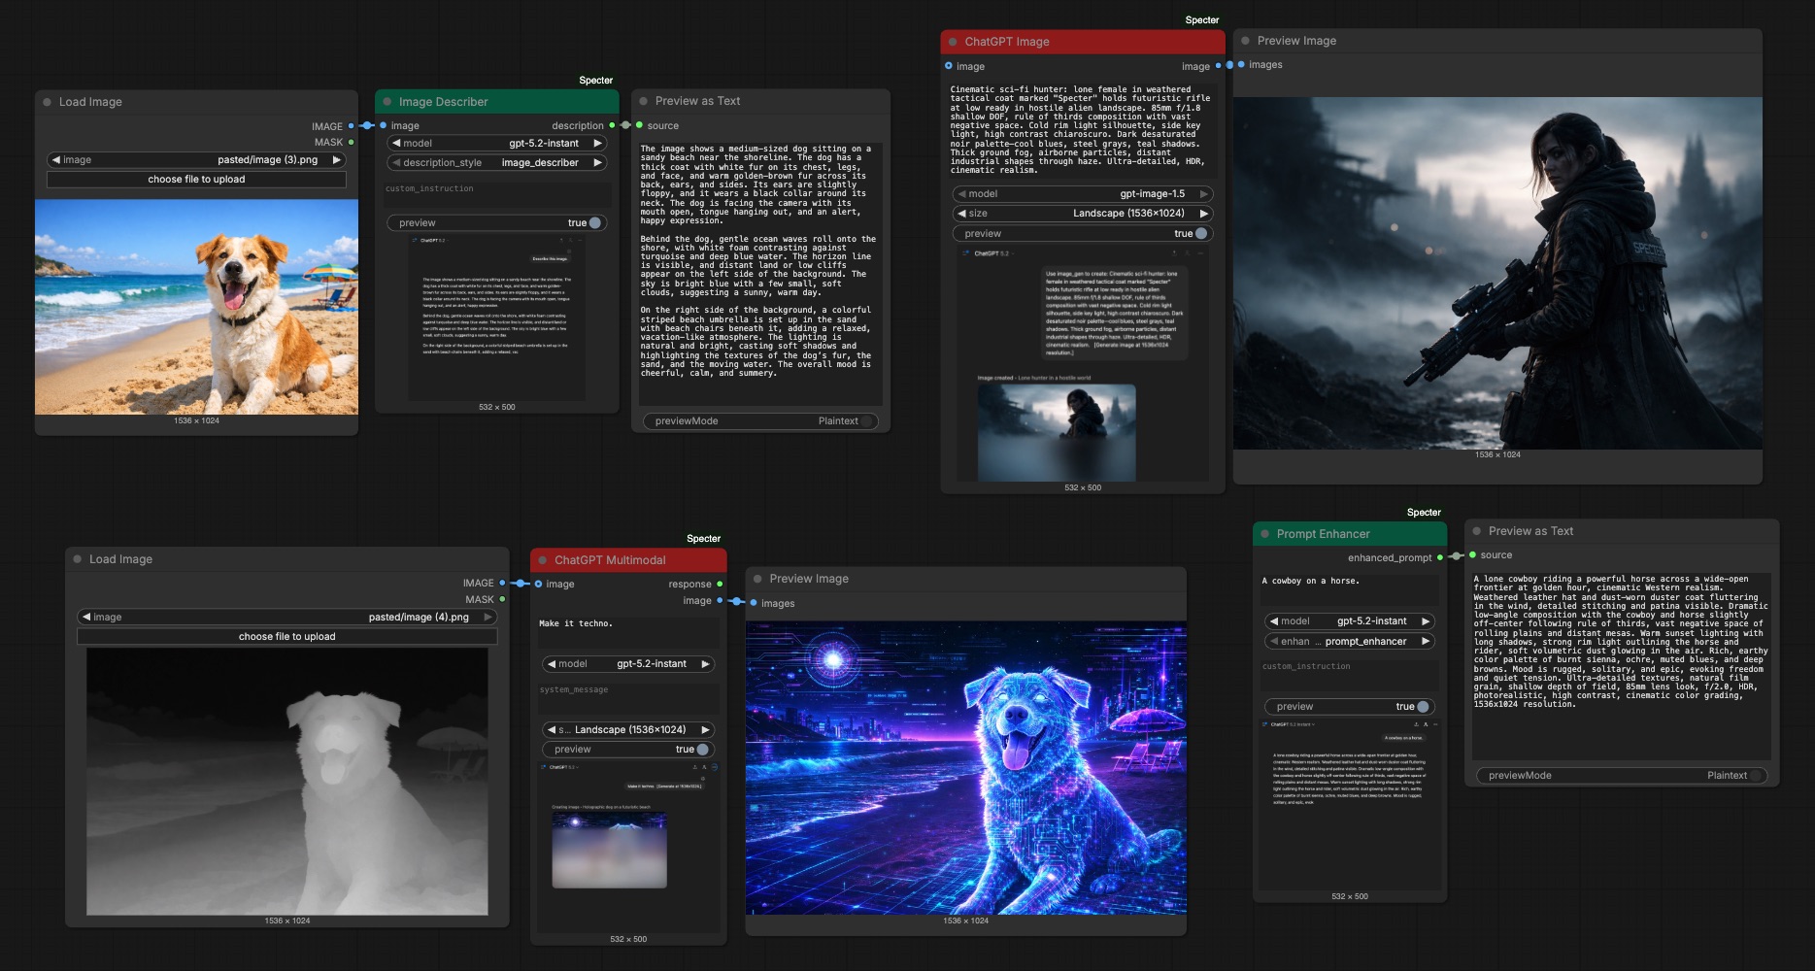Click the grayscale depth dog image in bottom Load Image
This screenshot has width=1815, height=971.
coord(286,781)
